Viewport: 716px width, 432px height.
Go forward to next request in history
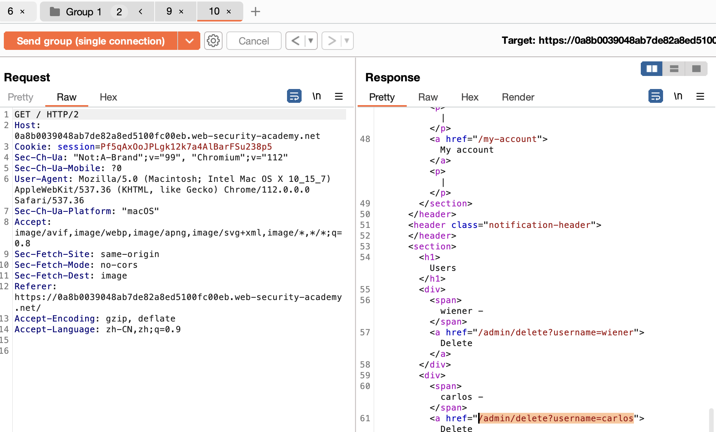click(x=332, y=41)
